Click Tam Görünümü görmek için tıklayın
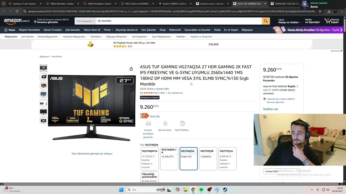The height and width of the screenshot is (194, 346). pyautogui.click(x=92, y=154)
